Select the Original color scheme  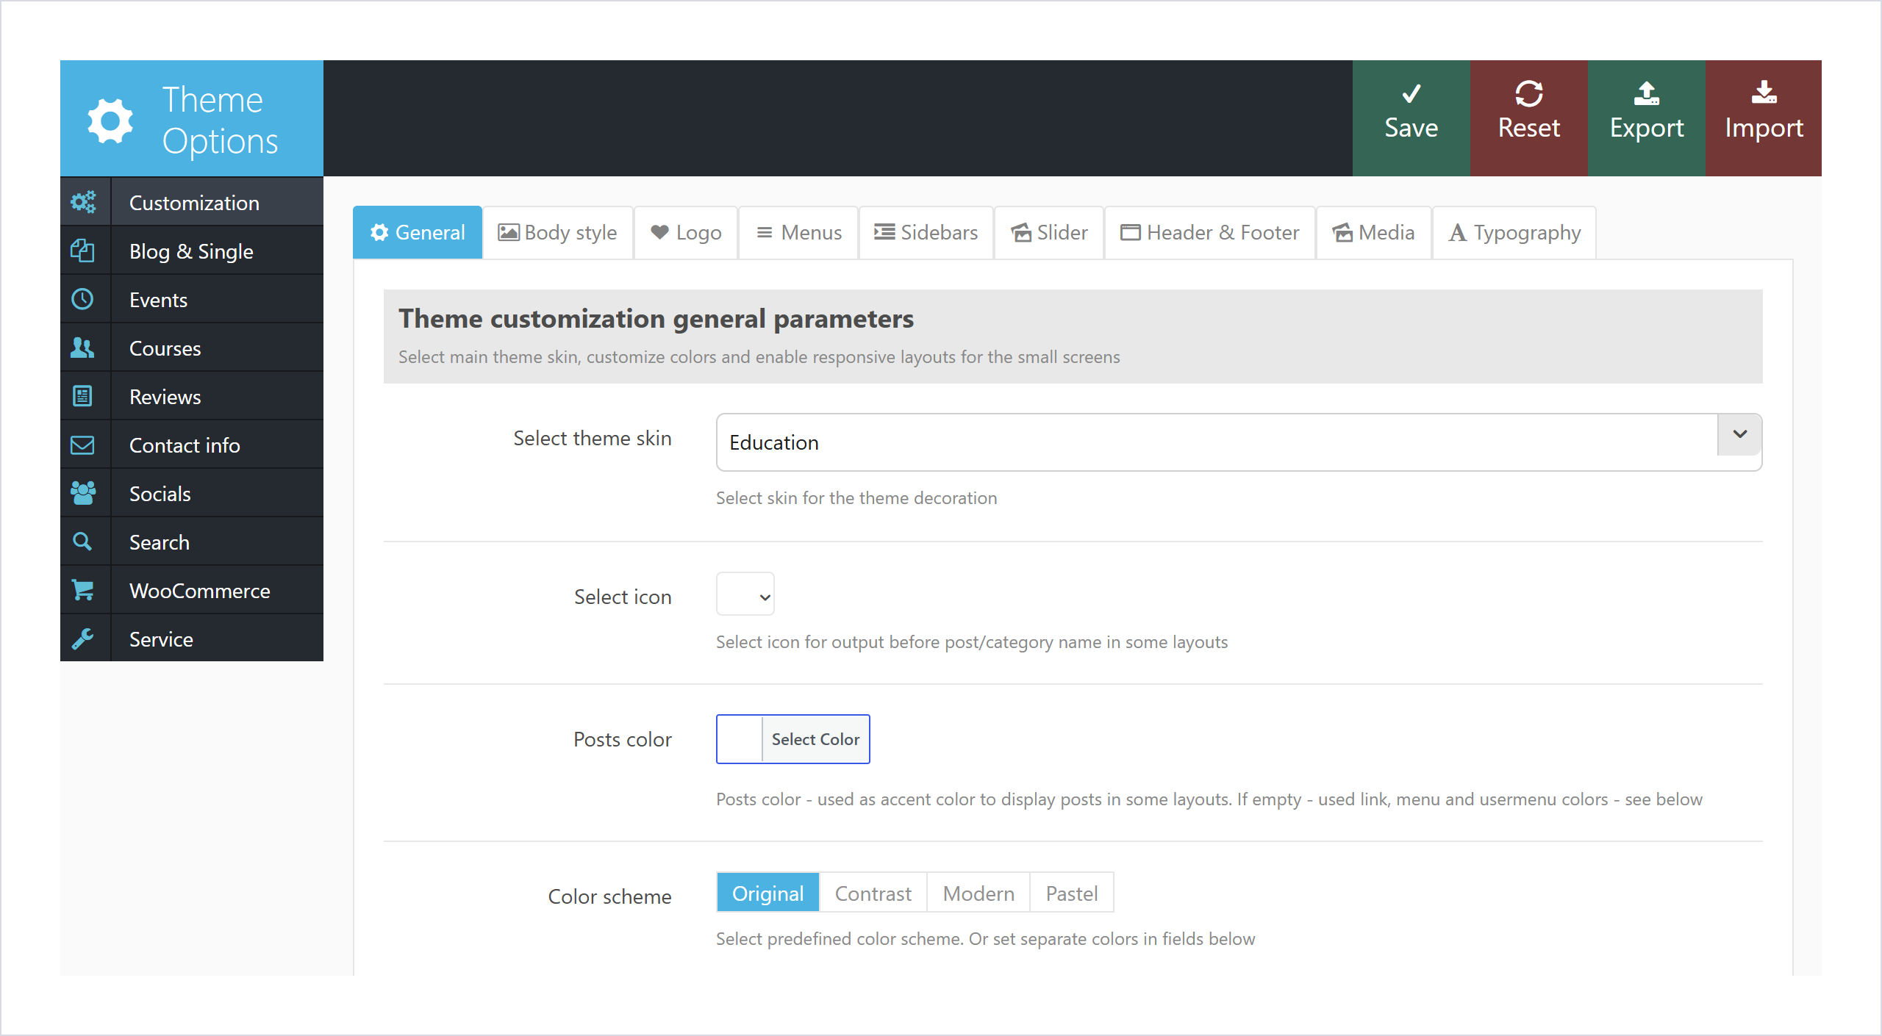768,893
